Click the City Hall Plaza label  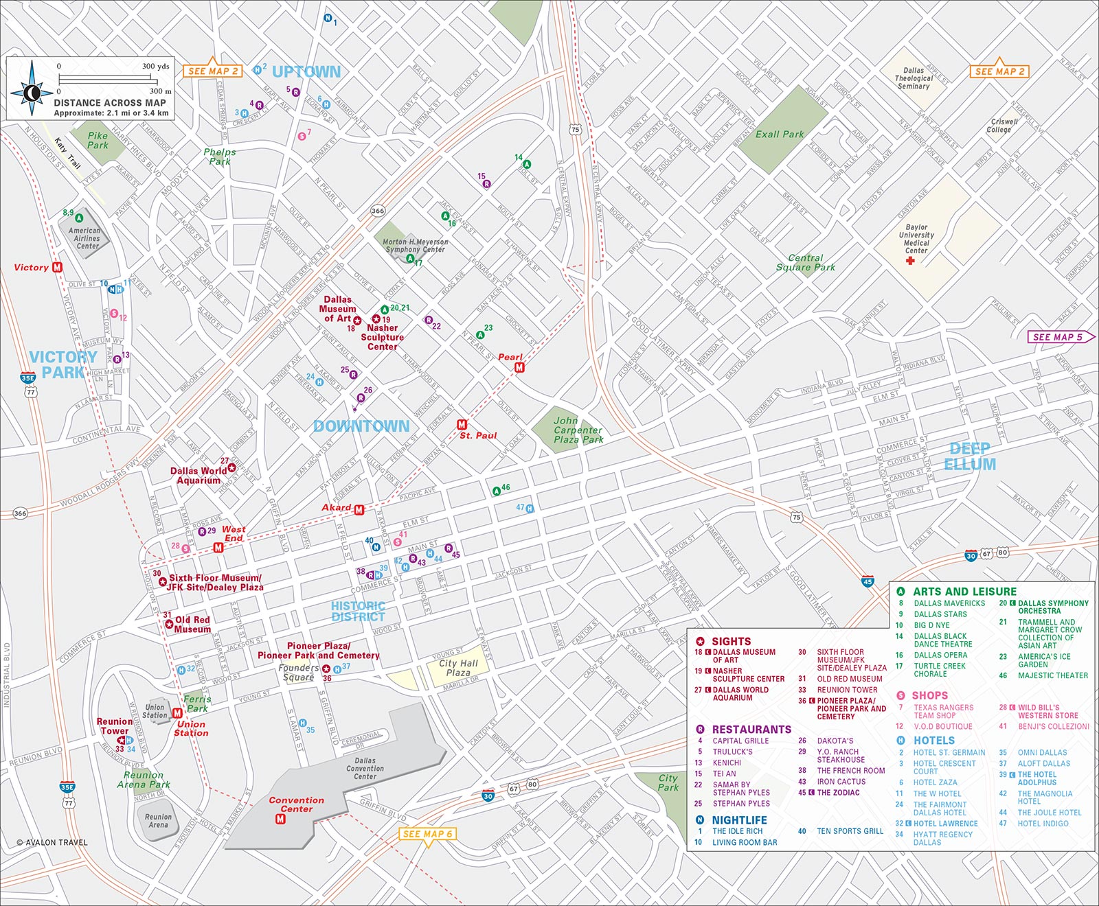pos(458,668)
